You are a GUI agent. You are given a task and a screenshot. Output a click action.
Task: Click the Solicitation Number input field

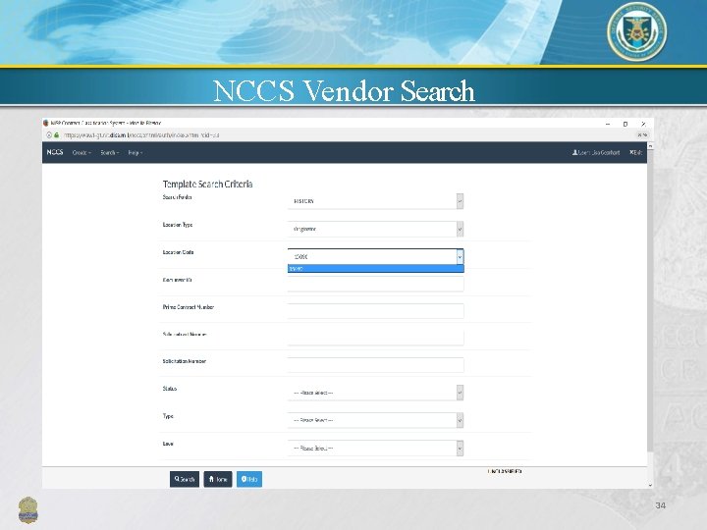(375, 364)
